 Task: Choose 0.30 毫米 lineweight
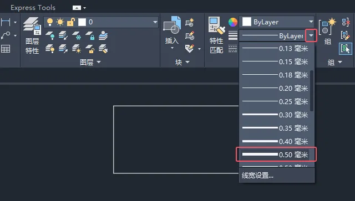(275, 115)
